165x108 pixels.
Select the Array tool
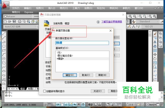155,50
